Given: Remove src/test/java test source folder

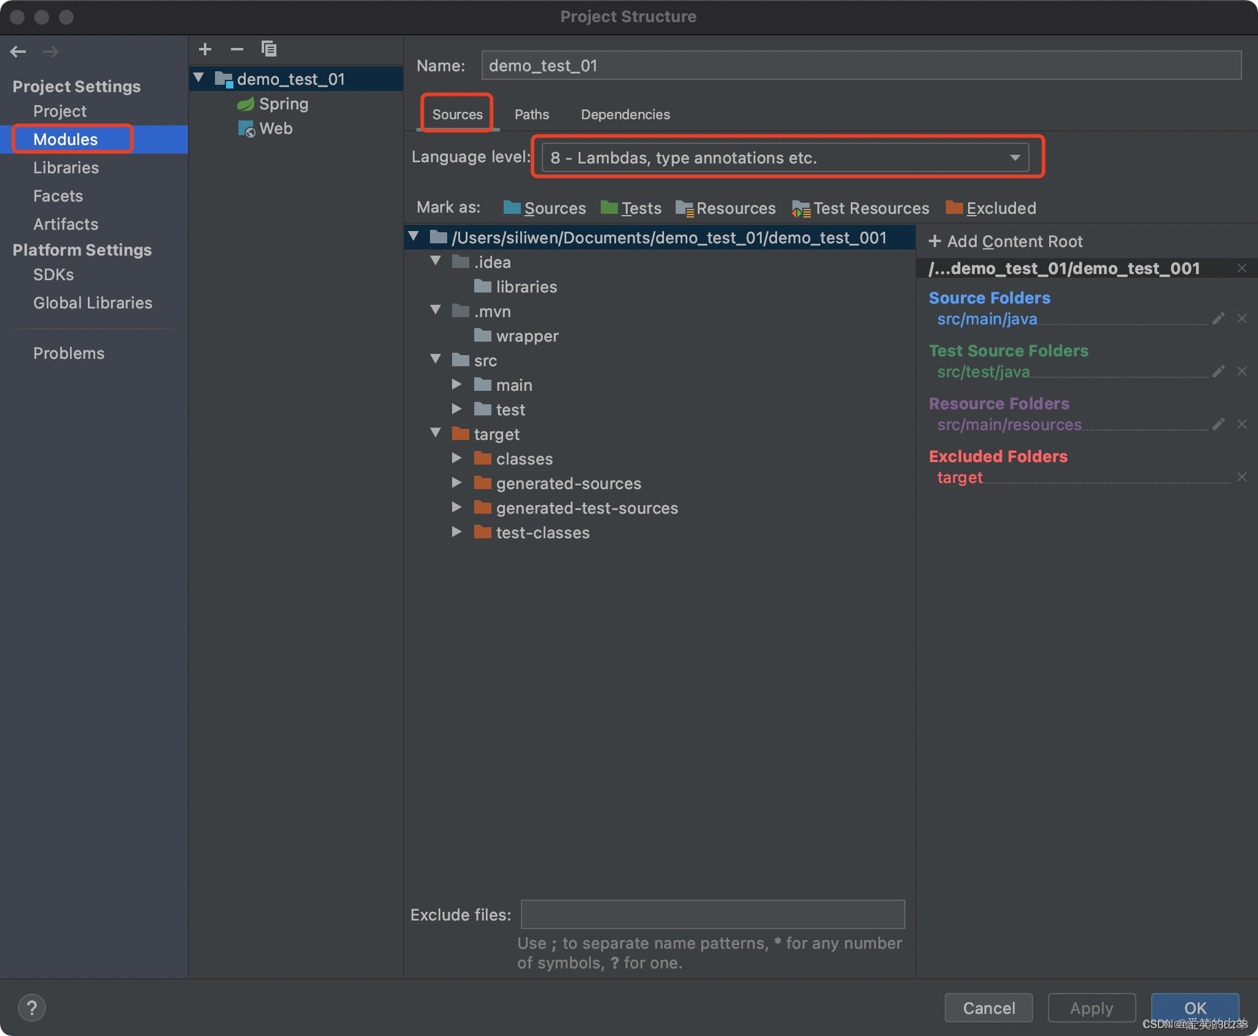Looking at the screenshot, I should click(x=1242, y=371).
